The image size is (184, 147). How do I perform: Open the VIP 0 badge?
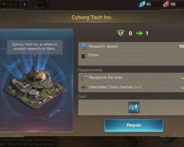[x=10, y=5]
